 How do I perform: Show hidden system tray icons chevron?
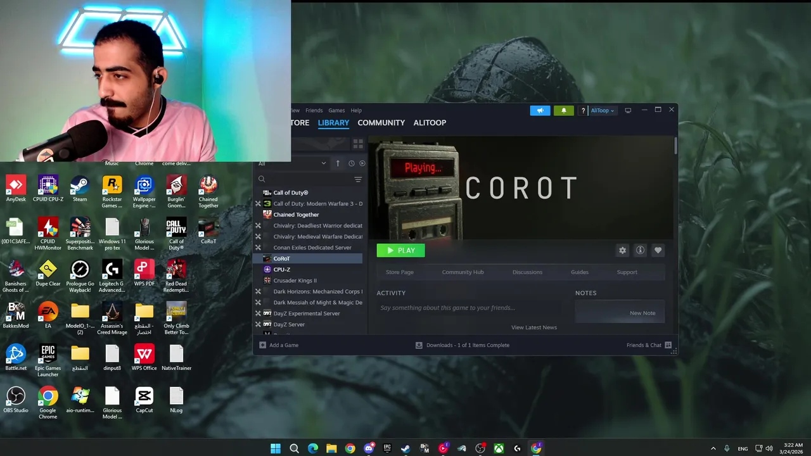click(x=713, y=448)
